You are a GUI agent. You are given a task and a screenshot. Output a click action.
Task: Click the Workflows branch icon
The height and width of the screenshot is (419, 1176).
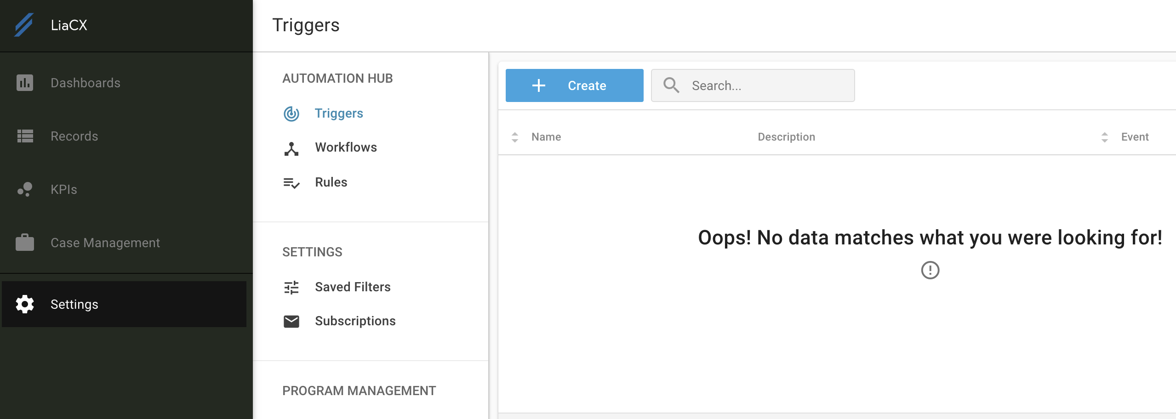pos(291,148)
